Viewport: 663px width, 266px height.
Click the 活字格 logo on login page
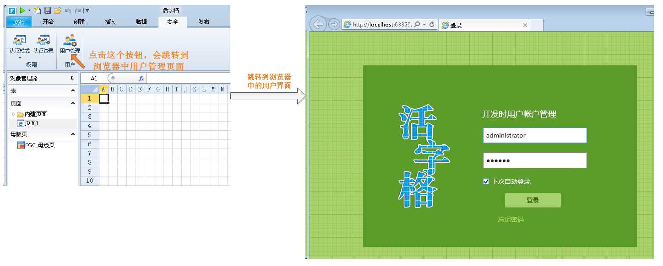[x=424, y=156]
